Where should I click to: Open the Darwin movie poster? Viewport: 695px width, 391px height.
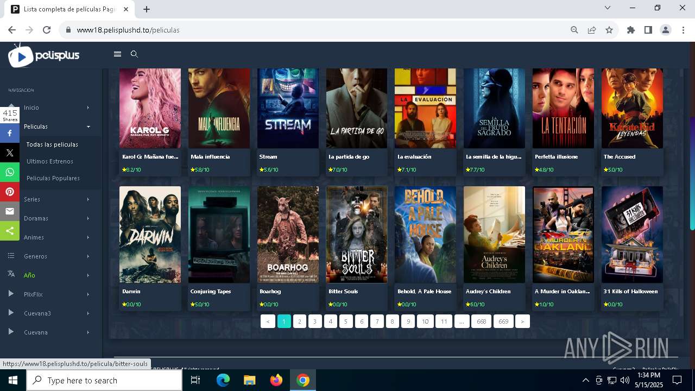150,235
